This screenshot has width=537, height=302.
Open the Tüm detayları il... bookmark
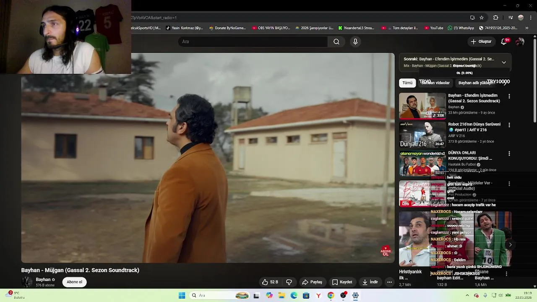pos(400,28)
